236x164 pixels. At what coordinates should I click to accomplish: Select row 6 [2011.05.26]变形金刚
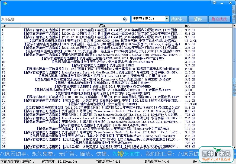tap(117, 48)
